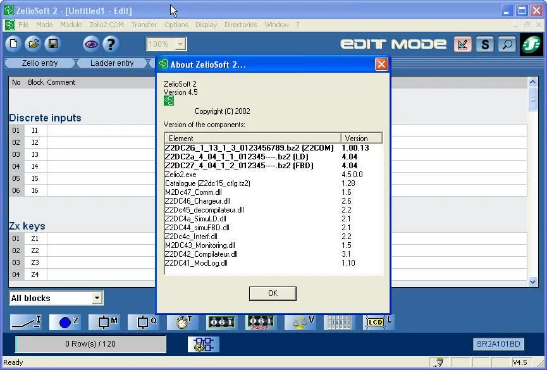The image size is (547, 370).
Task: Click the SR2A101BD module button
Action: [498, 344]
